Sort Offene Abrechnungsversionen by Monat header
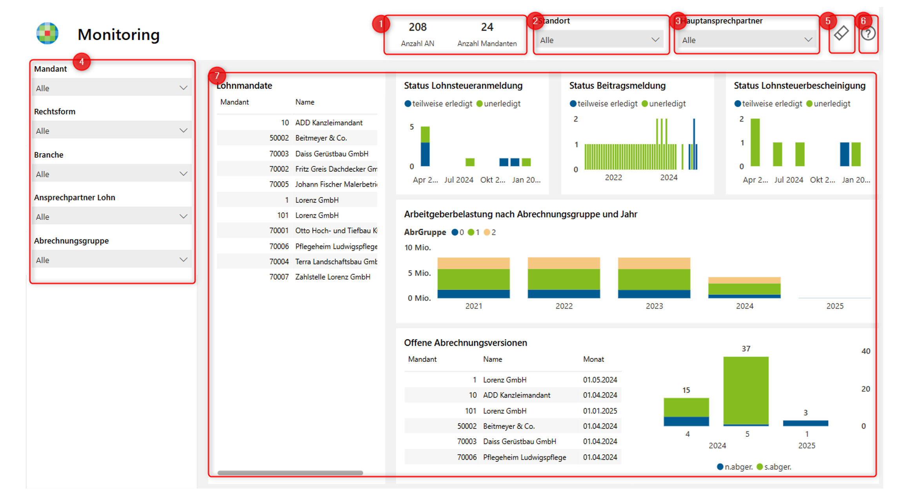Image resolution: width=915 pixels, height=494 pixels. 593,359
